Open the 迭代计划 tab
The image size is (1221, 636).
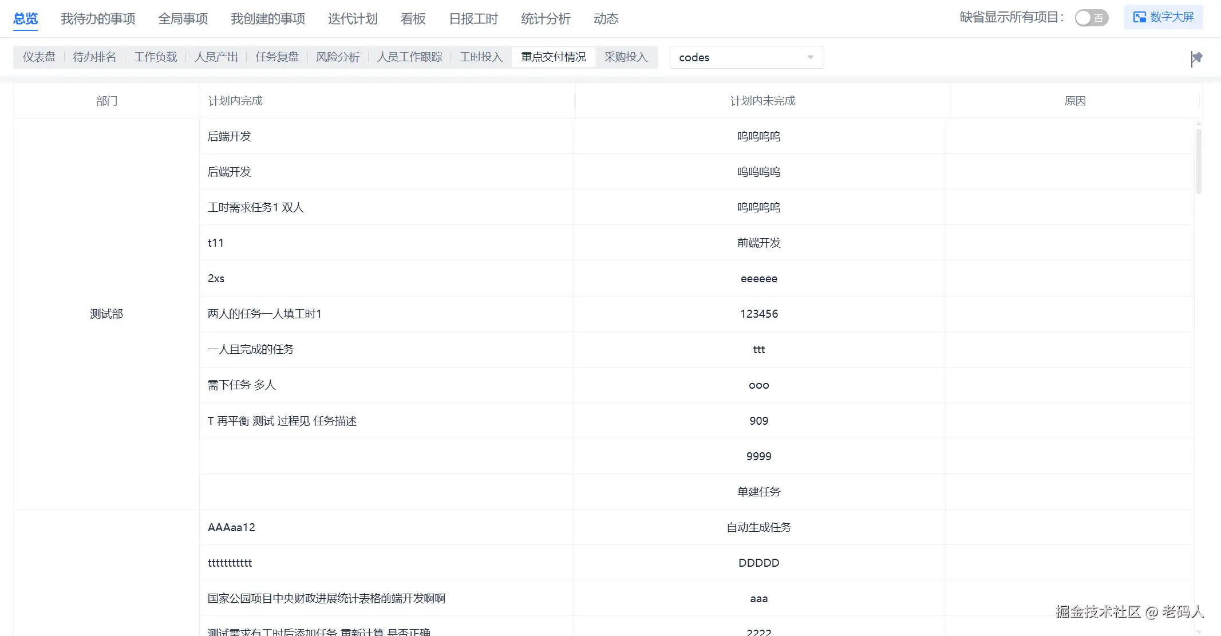[353, 19]
